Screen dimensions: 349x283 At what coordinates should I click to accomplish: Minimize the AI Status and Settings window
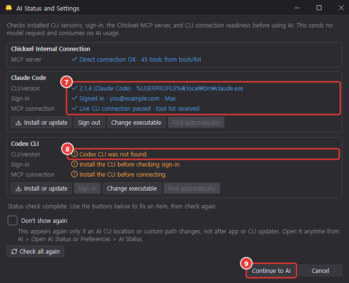pyautogui.click(x=296, y=8)
